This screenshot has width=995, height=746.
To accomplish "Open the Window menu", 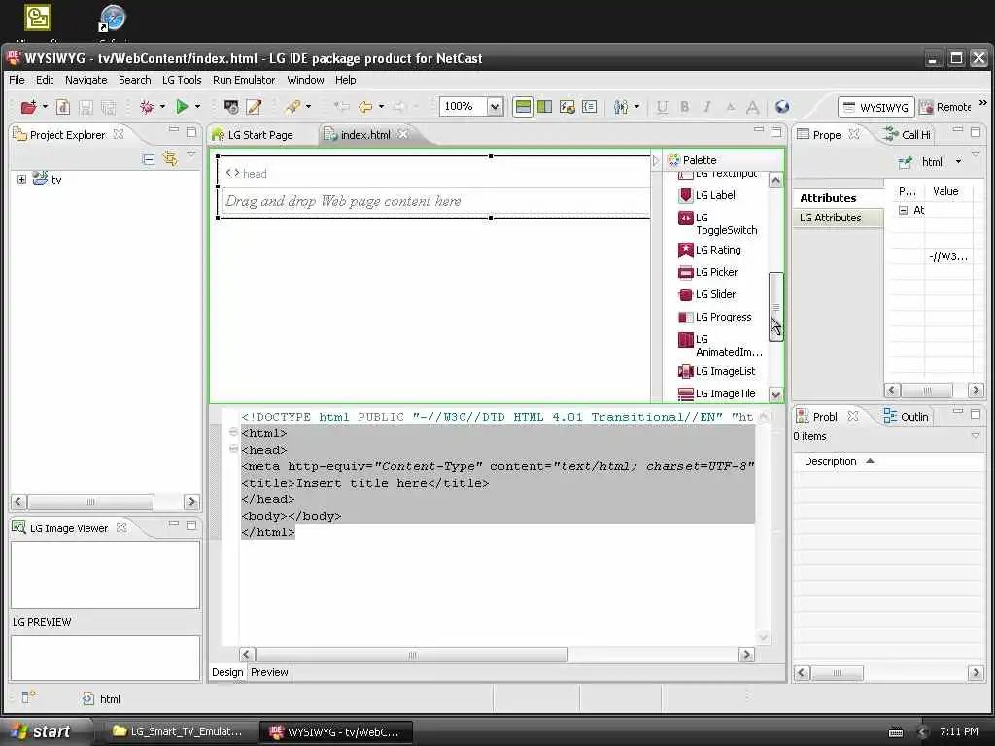I will click(305, 80).
